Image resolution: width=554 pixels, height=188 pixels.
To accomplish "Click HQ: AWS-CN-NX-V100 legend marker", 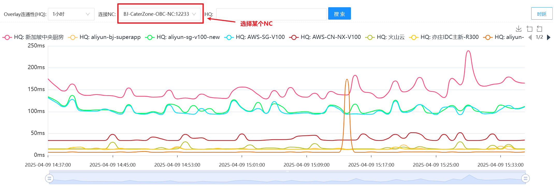I will pyautogui.click(x=294, y=37).
